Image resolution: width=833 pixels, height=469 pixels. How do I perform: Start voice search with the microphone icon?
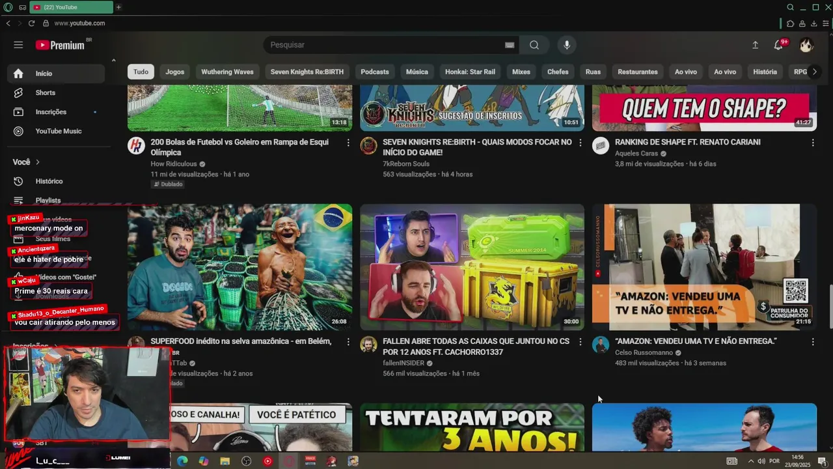click(x=567, y=45)
